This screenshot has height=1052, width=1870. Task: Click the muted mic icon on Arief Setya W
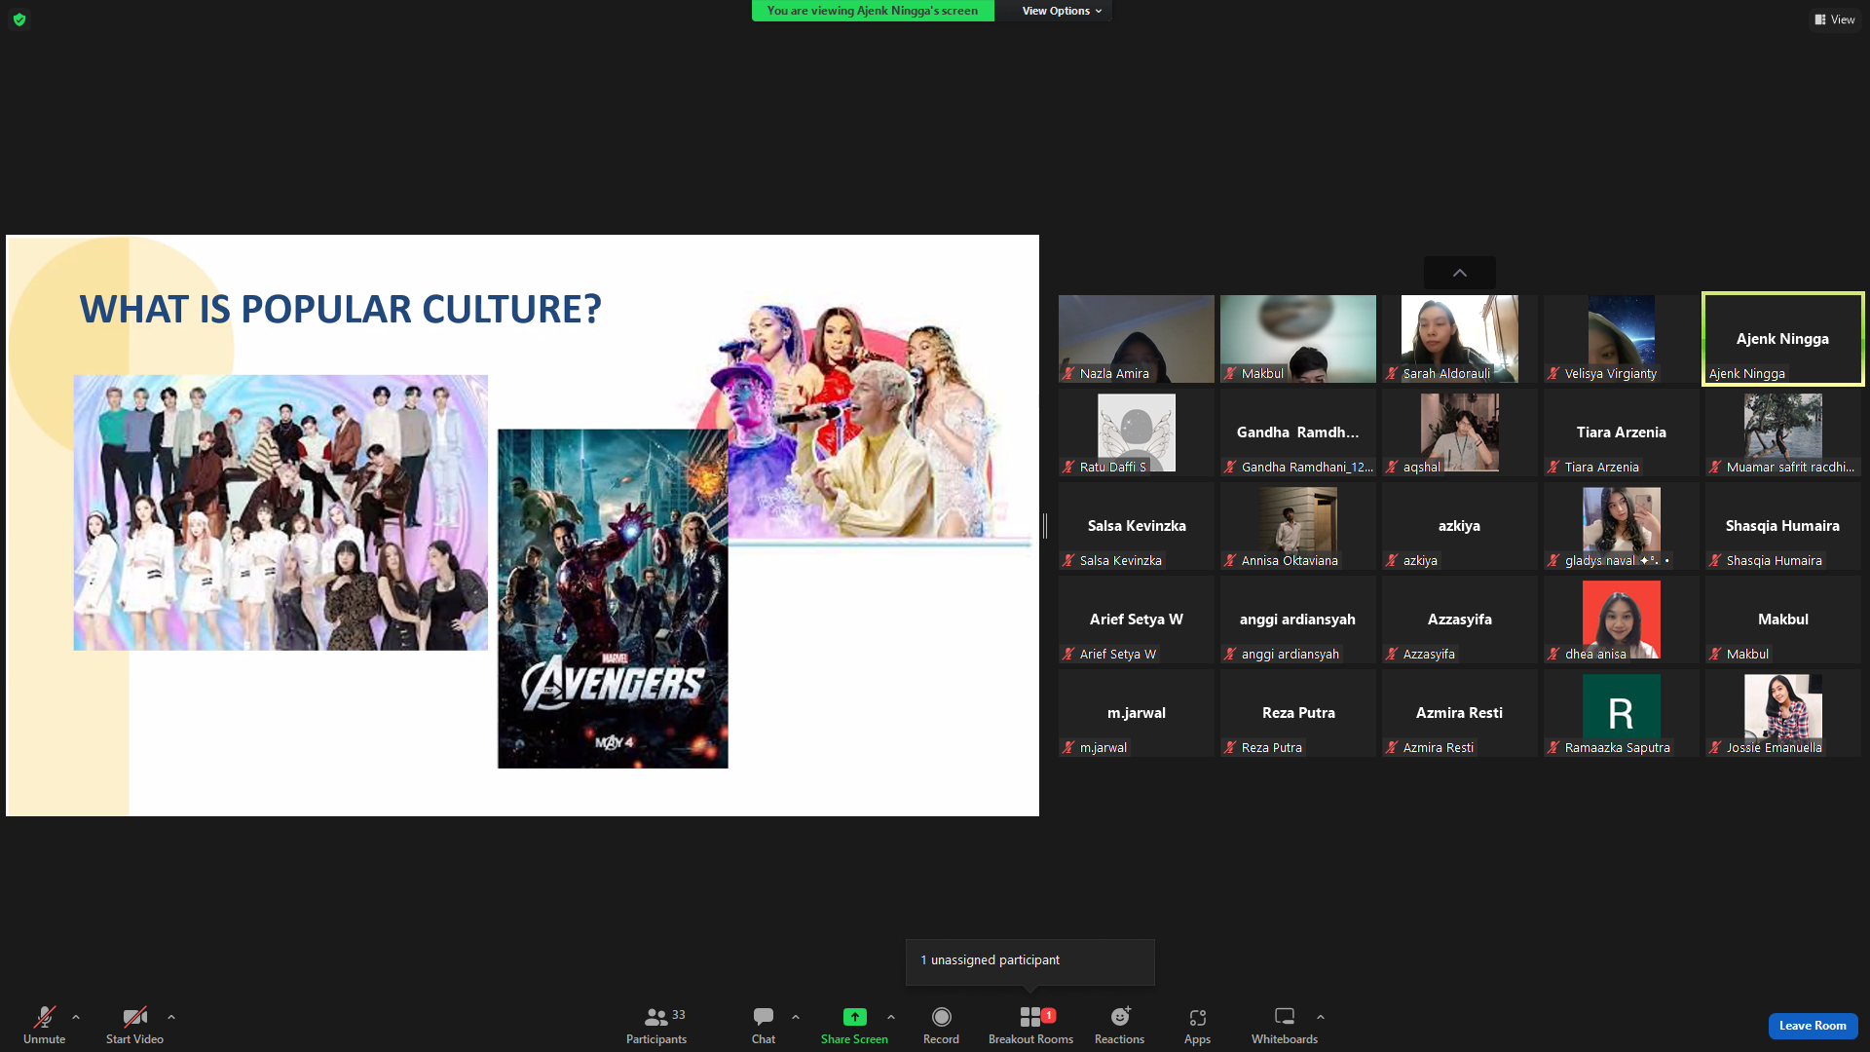1068,655
